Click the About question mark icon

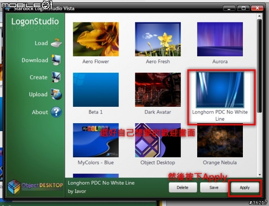point(56,112)
